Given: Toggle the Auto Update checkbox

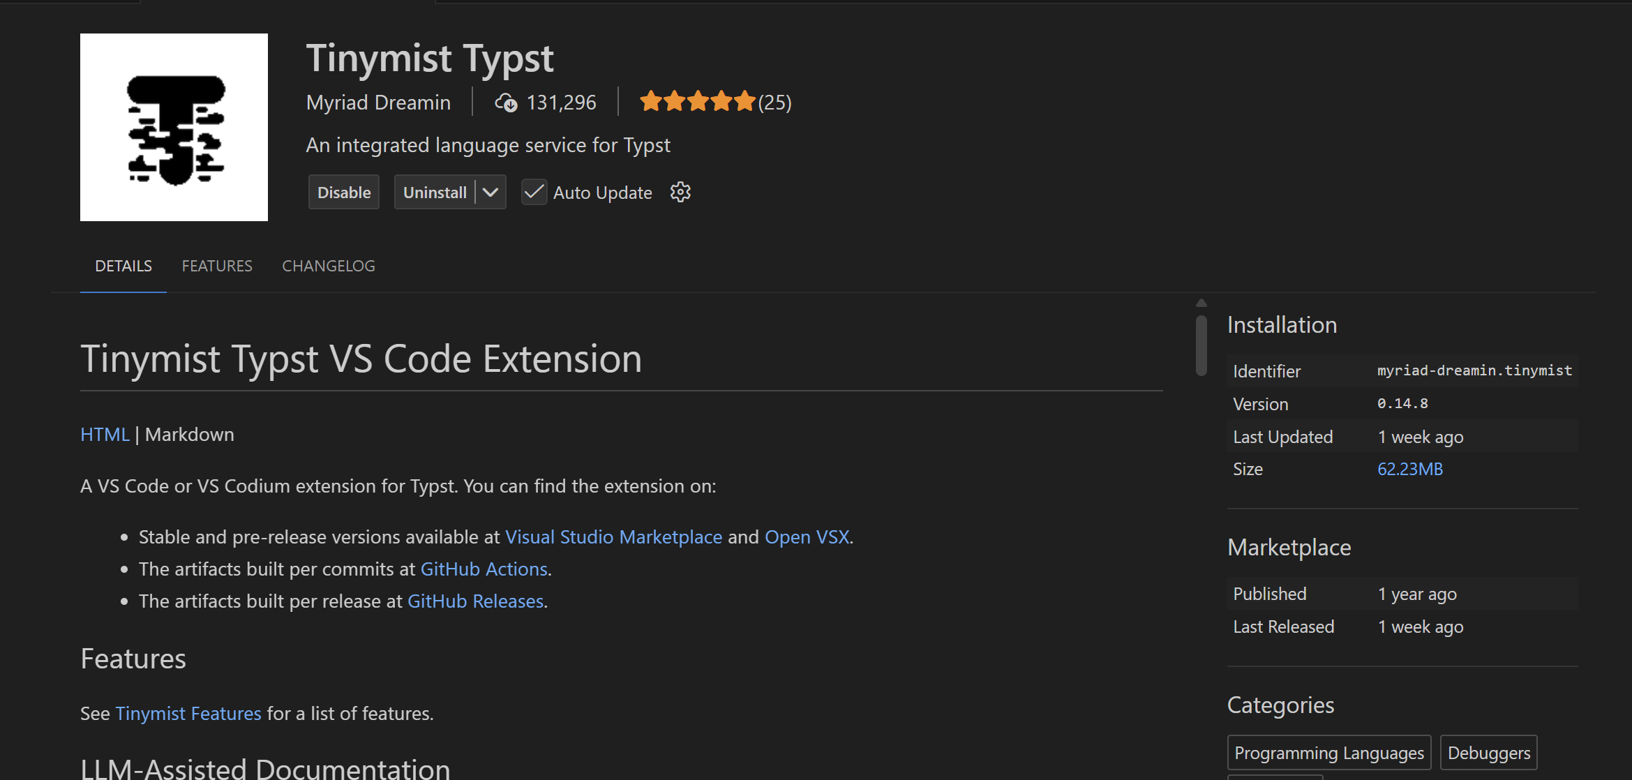Looking at the screenshot, I should [534, 192].
